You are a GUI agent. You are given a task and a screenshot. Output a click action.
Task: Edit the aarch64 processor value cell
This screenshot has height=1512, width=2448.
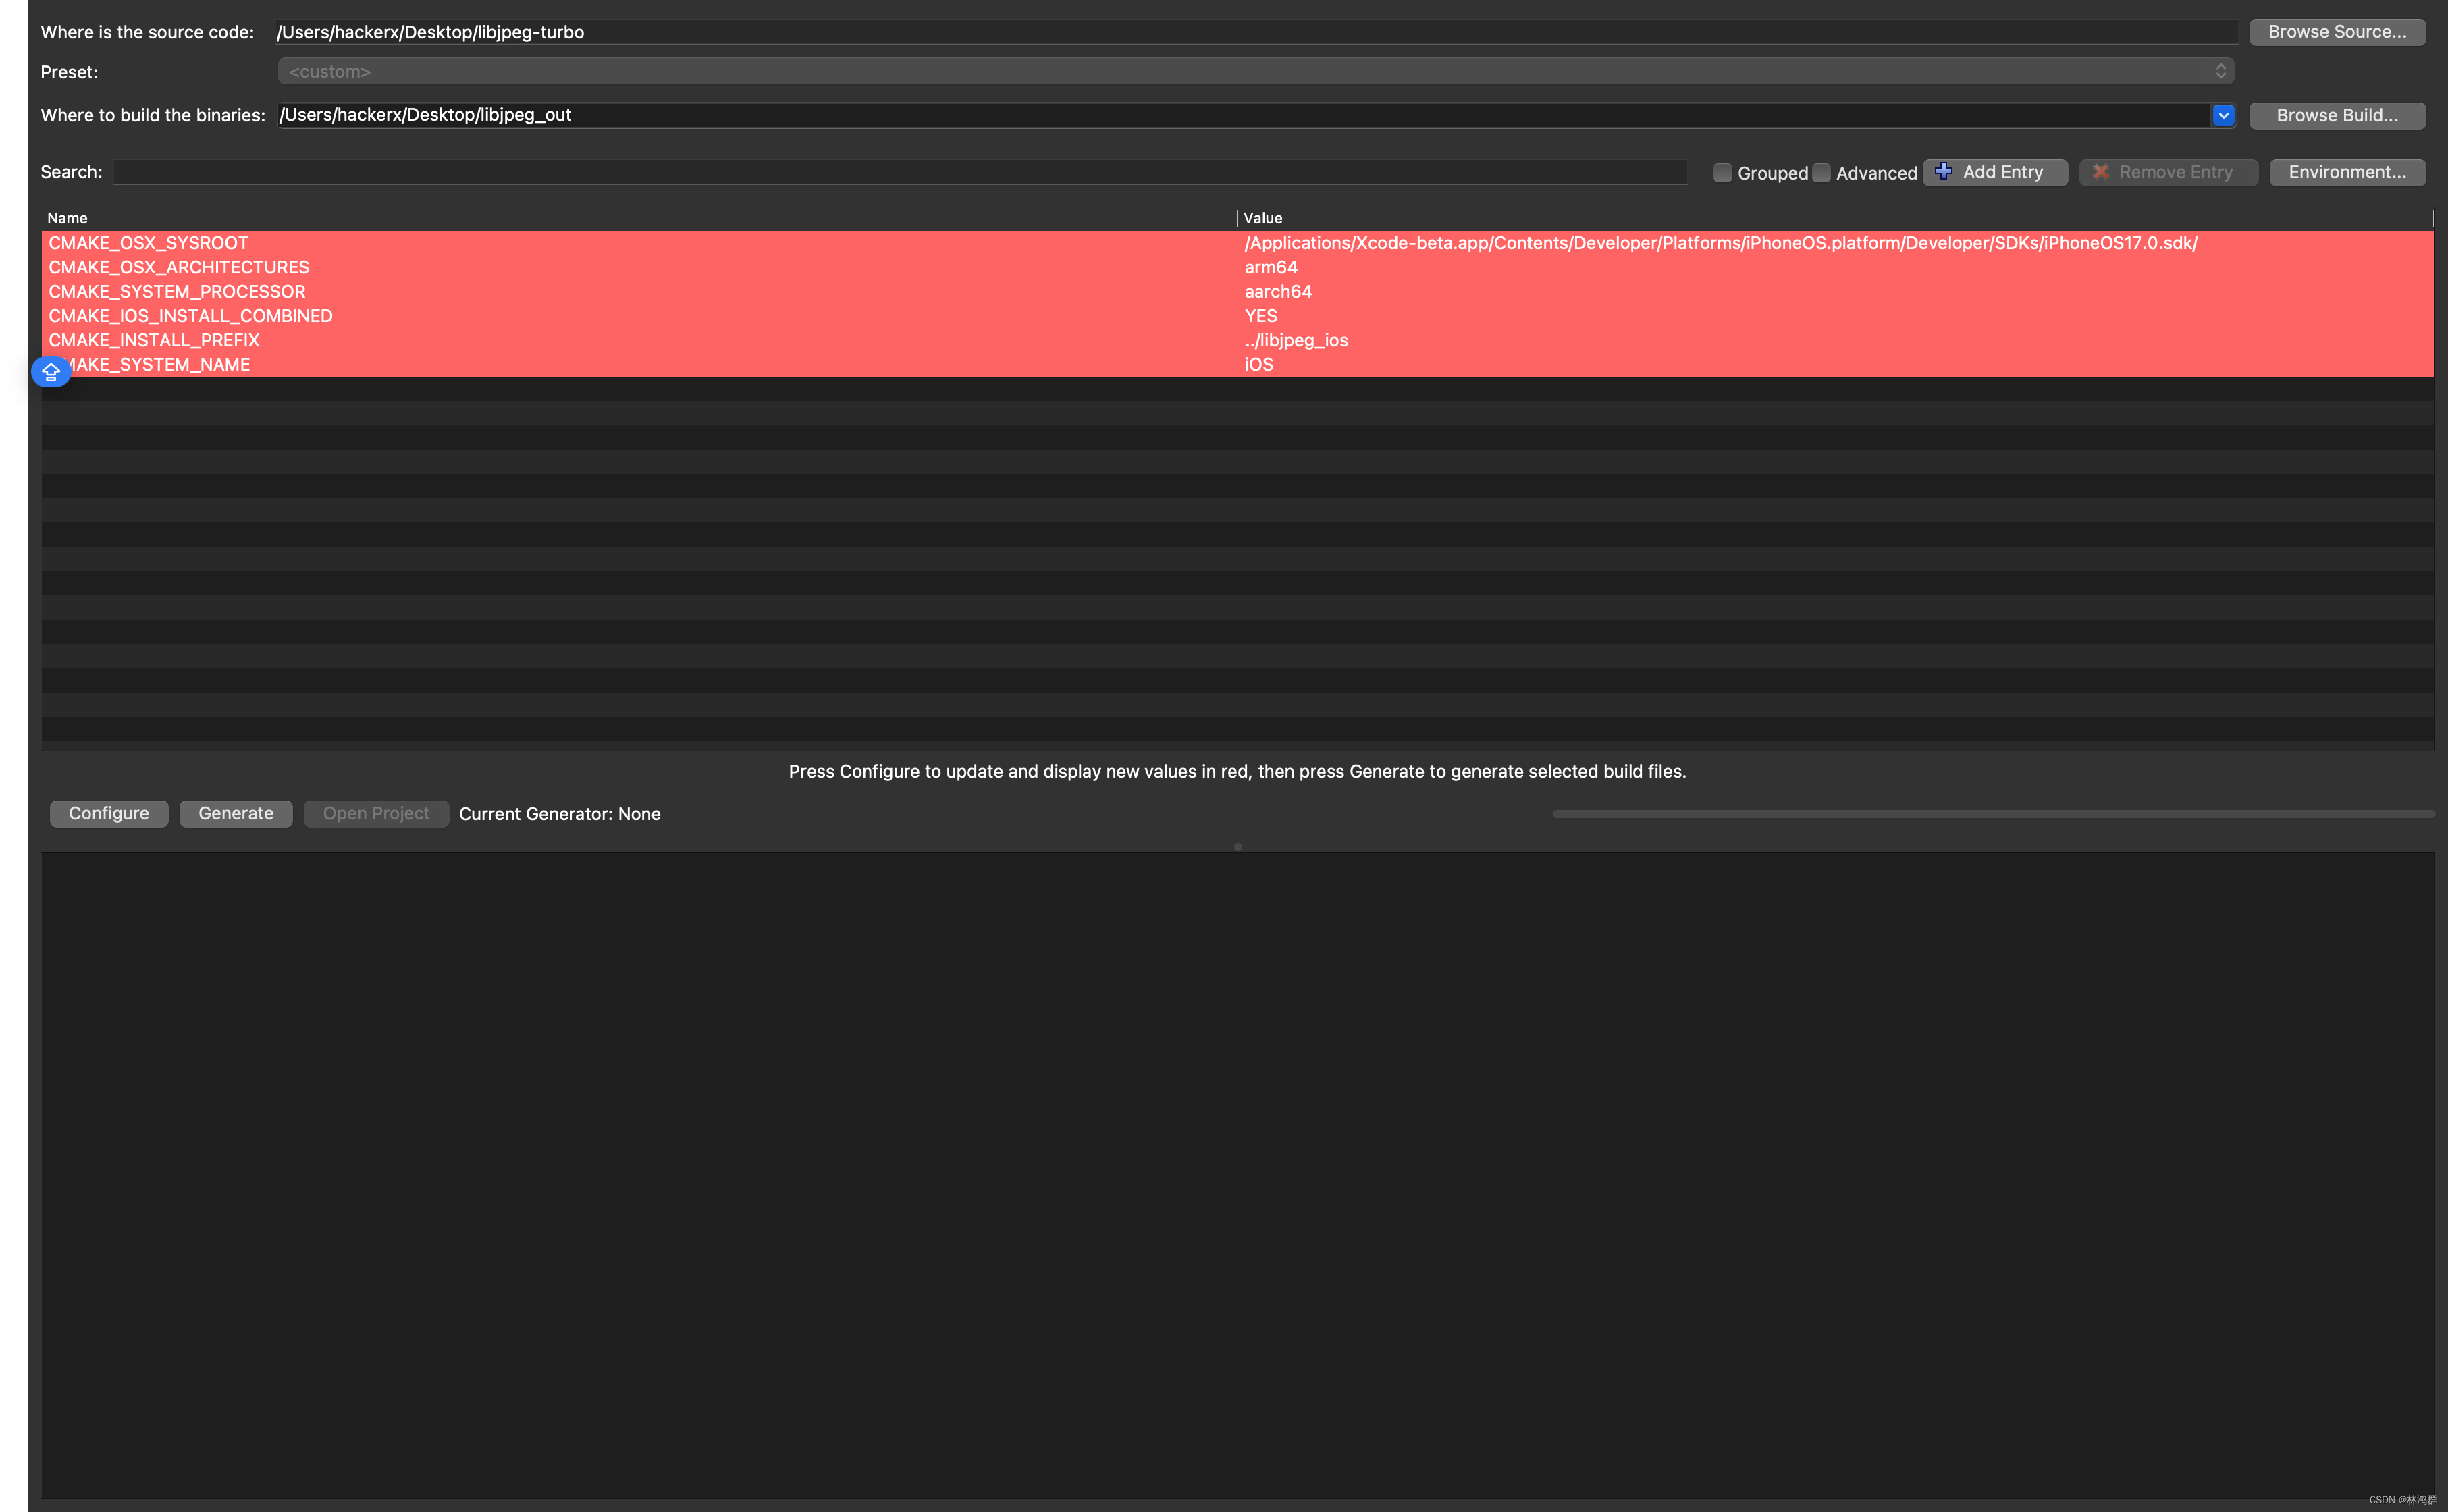[x=1278, y=291]
